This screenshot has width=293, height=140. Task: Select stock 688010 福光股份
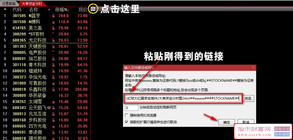(x=45, y=138)
